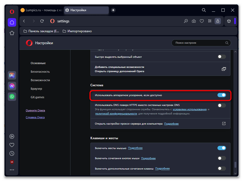Open History clock icon in sidebar

[12, 153]
